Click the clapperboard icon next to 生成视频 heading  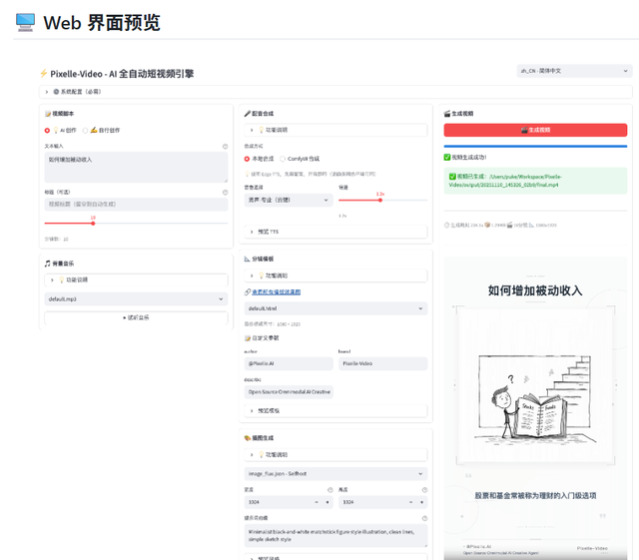(447, 114)
